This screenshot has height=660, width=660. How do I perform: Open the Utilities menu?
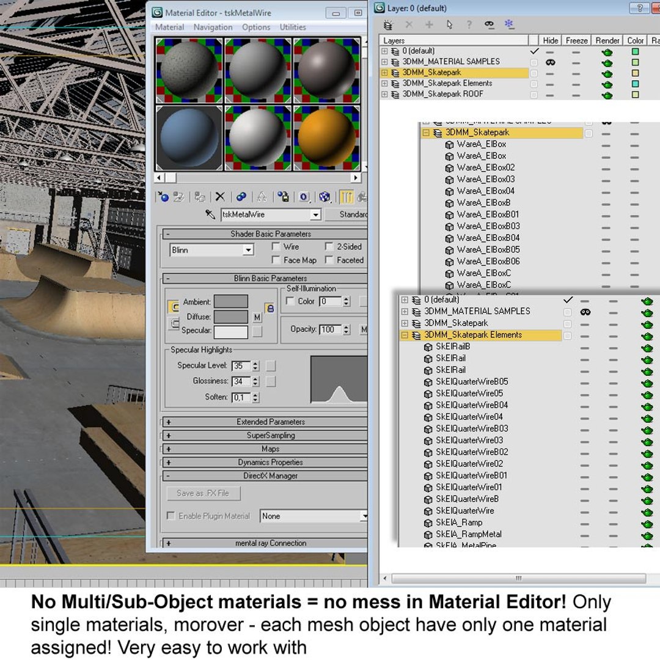tap(293, 27)
